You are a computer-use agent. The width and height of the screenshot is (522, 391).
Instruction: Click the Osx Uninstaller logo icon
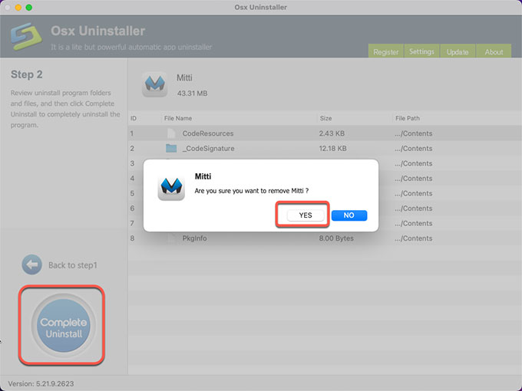[26, 38]
